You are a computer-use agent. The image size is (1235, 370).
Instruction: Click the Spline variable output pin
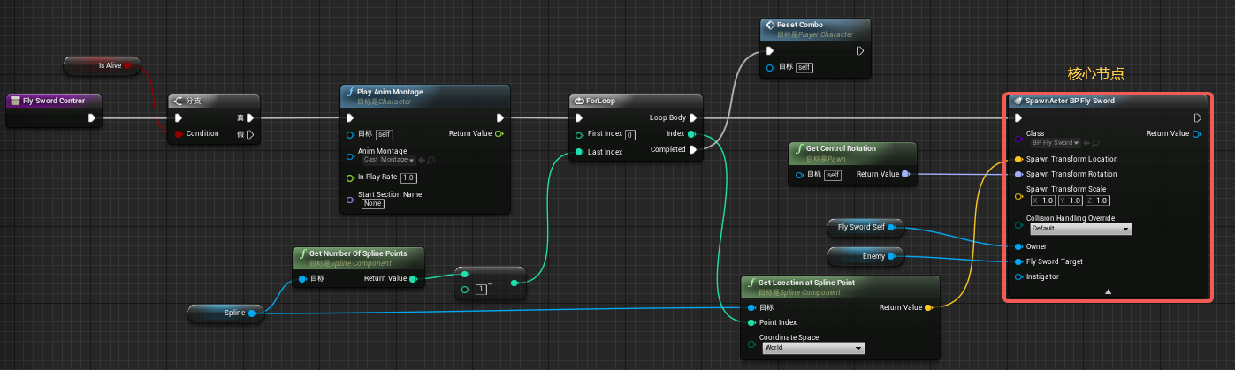(x=252, y=313)
